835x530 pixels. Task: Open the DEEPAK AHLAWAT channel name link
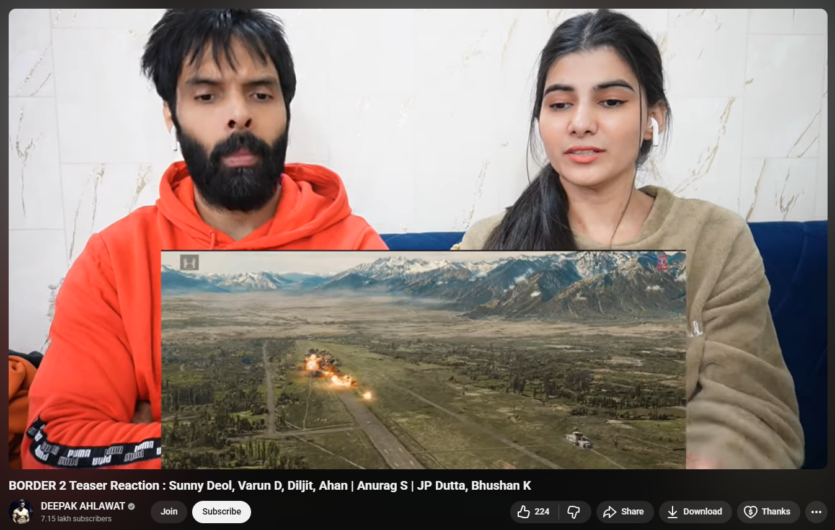(83, 506)
